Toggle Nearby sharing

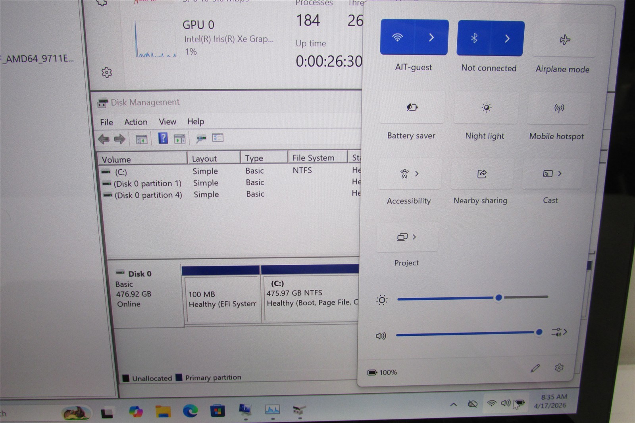482,174
